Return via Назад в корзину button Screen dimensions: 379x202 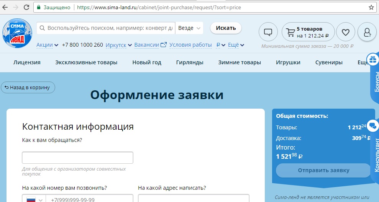pyautogui.click(x=28, y=87)
